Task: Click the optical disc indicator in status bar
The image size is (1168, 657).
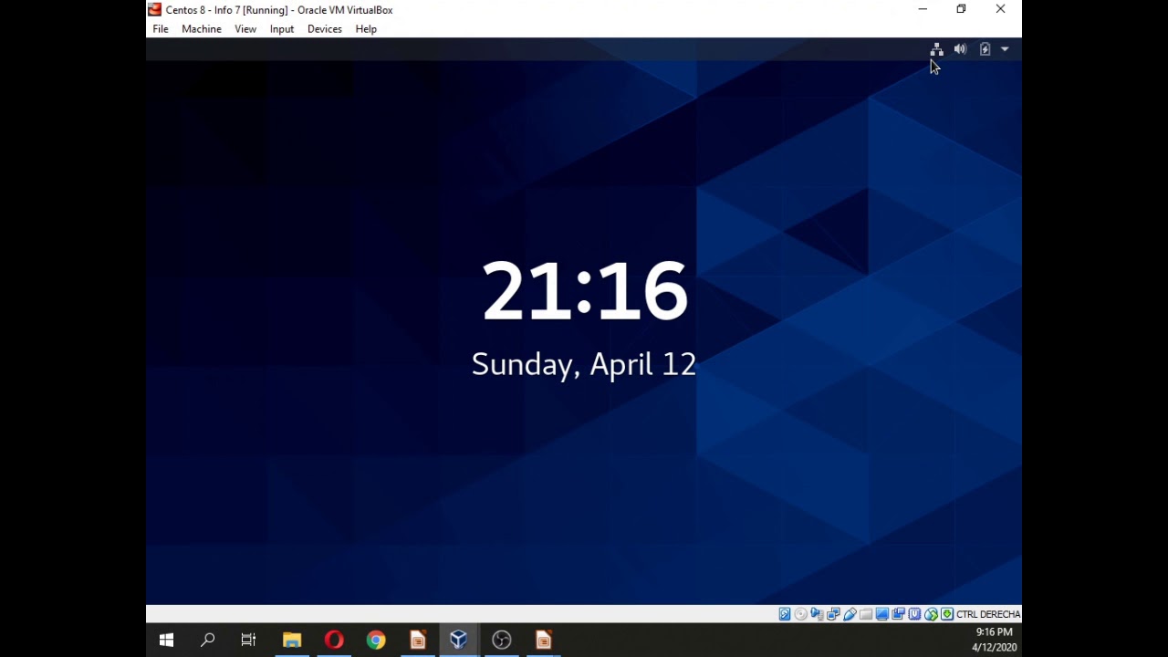Action: point(801,614)
